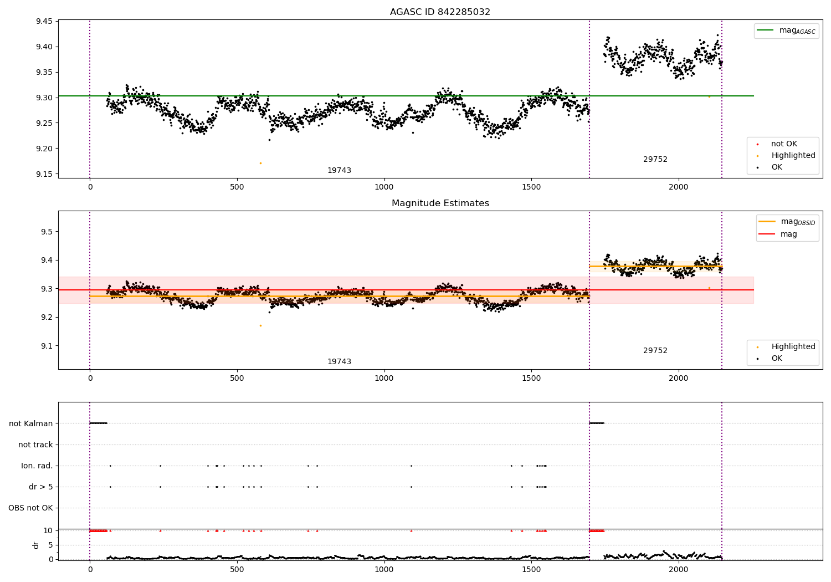The height and width of the screenshot is (582, 831).
Task: Click the 1000 x-axis tick of the middle plot
Action: [x=384, y=379]
